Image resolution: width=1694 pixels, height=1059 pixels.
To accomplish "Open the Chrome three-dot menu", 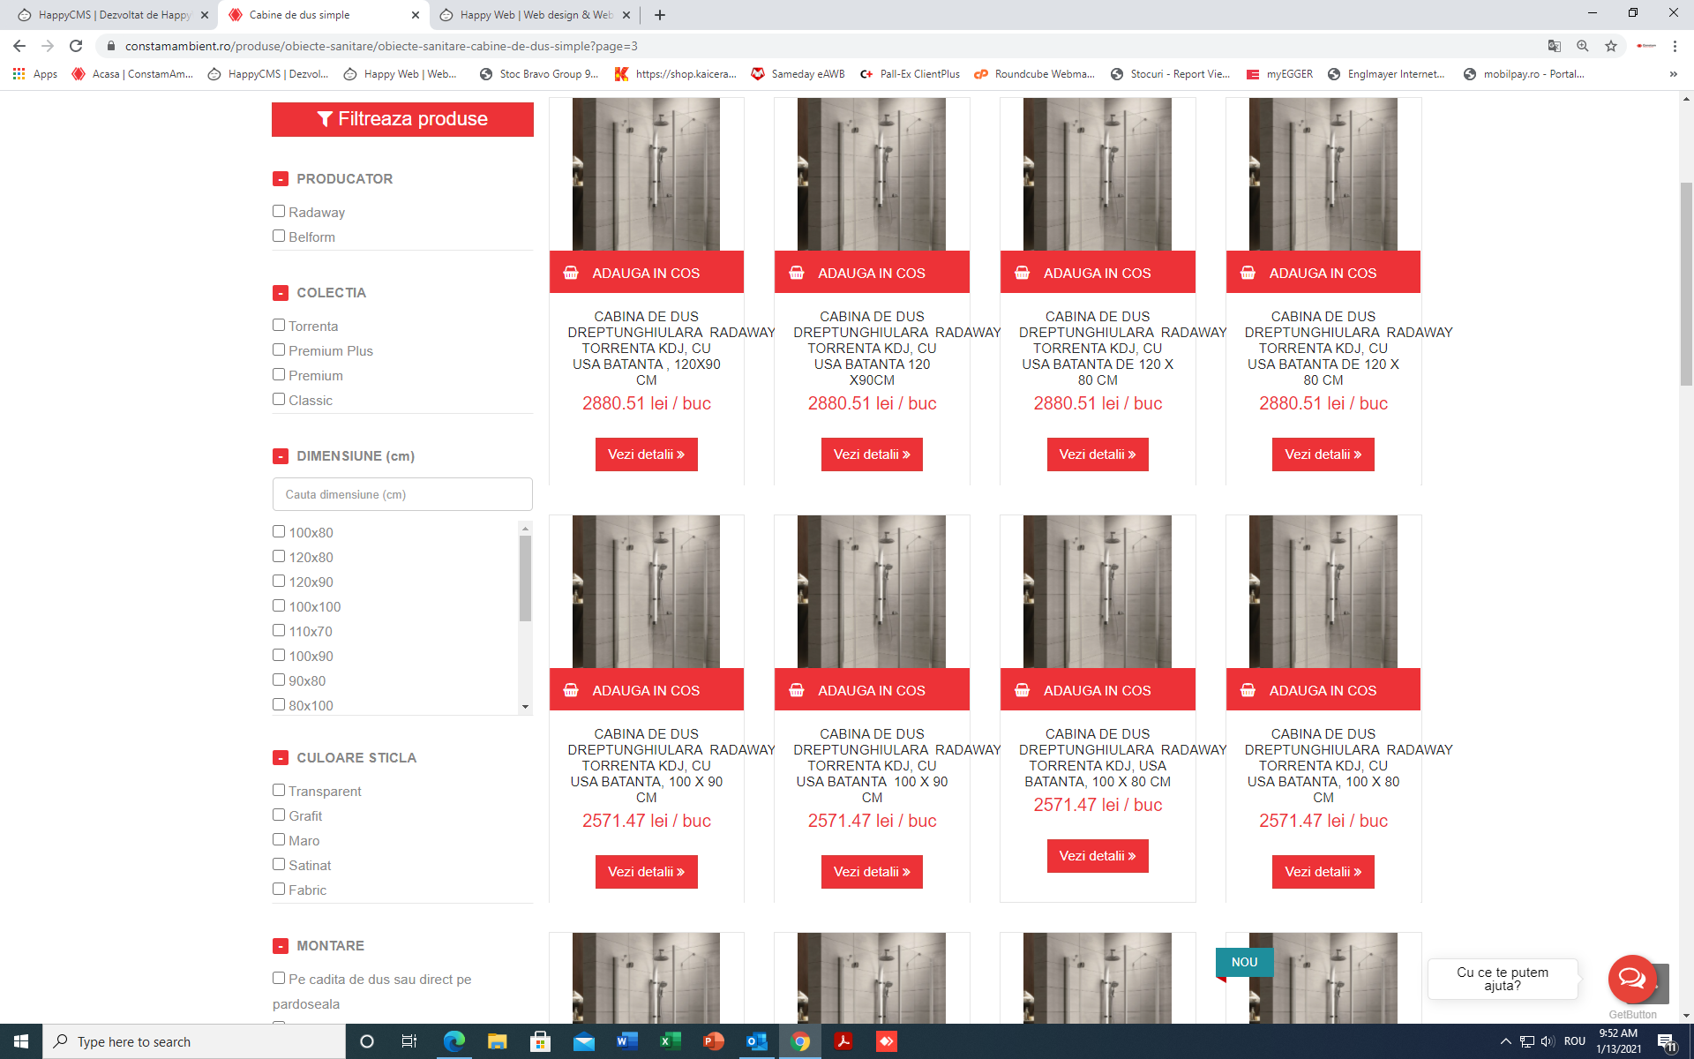I will (x=1675, y=46).
